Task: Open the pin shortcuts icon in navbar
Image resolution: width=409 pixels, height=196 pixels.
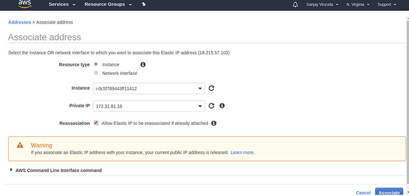Action: click(x=144, y=4)
